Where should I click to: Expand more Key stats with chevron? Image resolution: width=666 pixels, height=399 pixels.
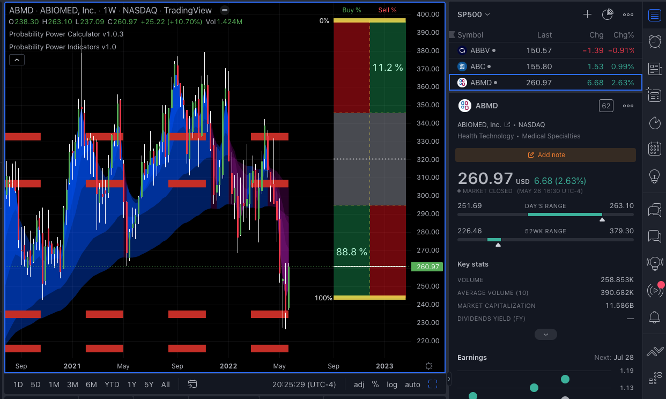tap(545, 335)
